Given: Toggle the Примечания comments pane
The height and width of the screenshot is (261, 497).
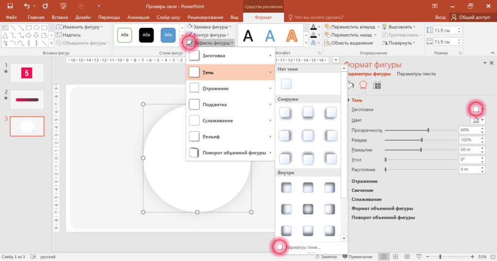Looking at the screenshot, I should click(x=357, y=257).
